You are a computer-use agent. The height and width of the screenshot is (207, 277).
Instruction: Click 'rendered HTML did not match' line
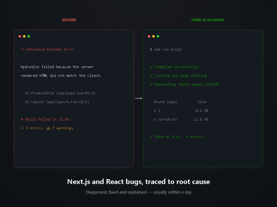point(61,76)
